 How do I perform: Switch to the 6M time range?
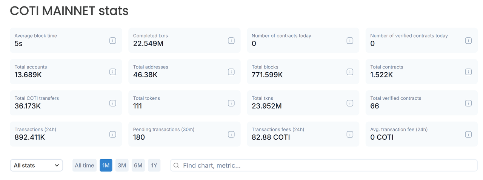[x=138, y=165]
